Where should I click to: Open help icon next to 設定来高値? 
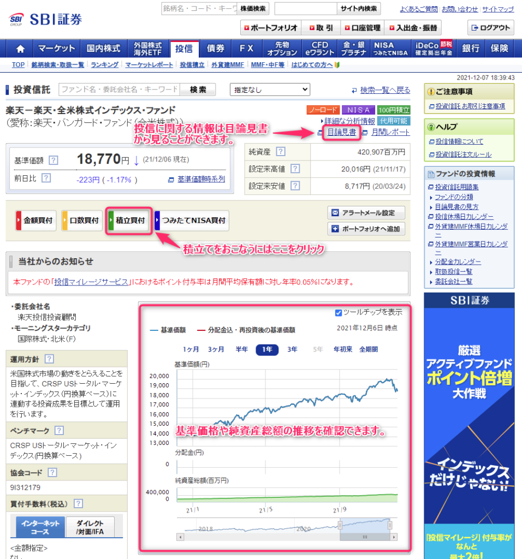(295, 169)
